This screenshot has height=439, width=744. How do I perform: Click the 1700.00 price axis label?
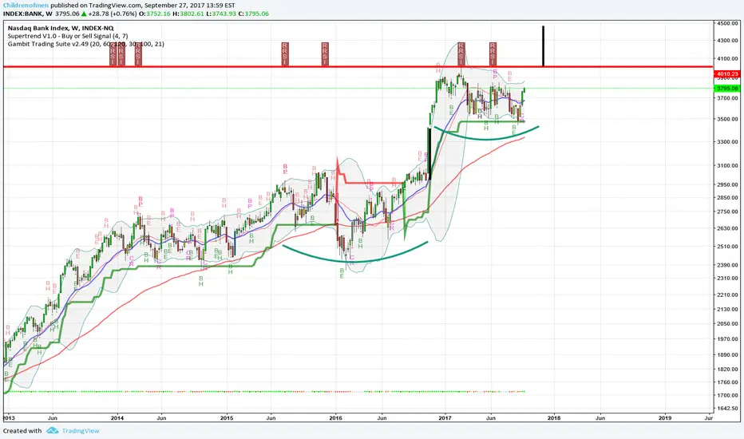click(x=728, y=395)
